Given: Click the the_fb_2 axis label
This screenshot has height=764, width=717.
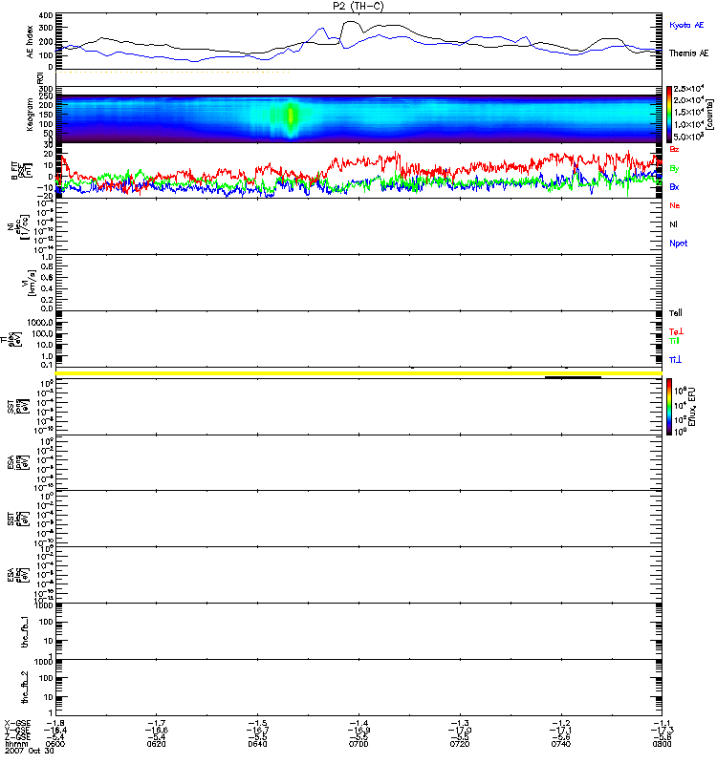Looking at the screenshot, I should click(x=26, y=688).
